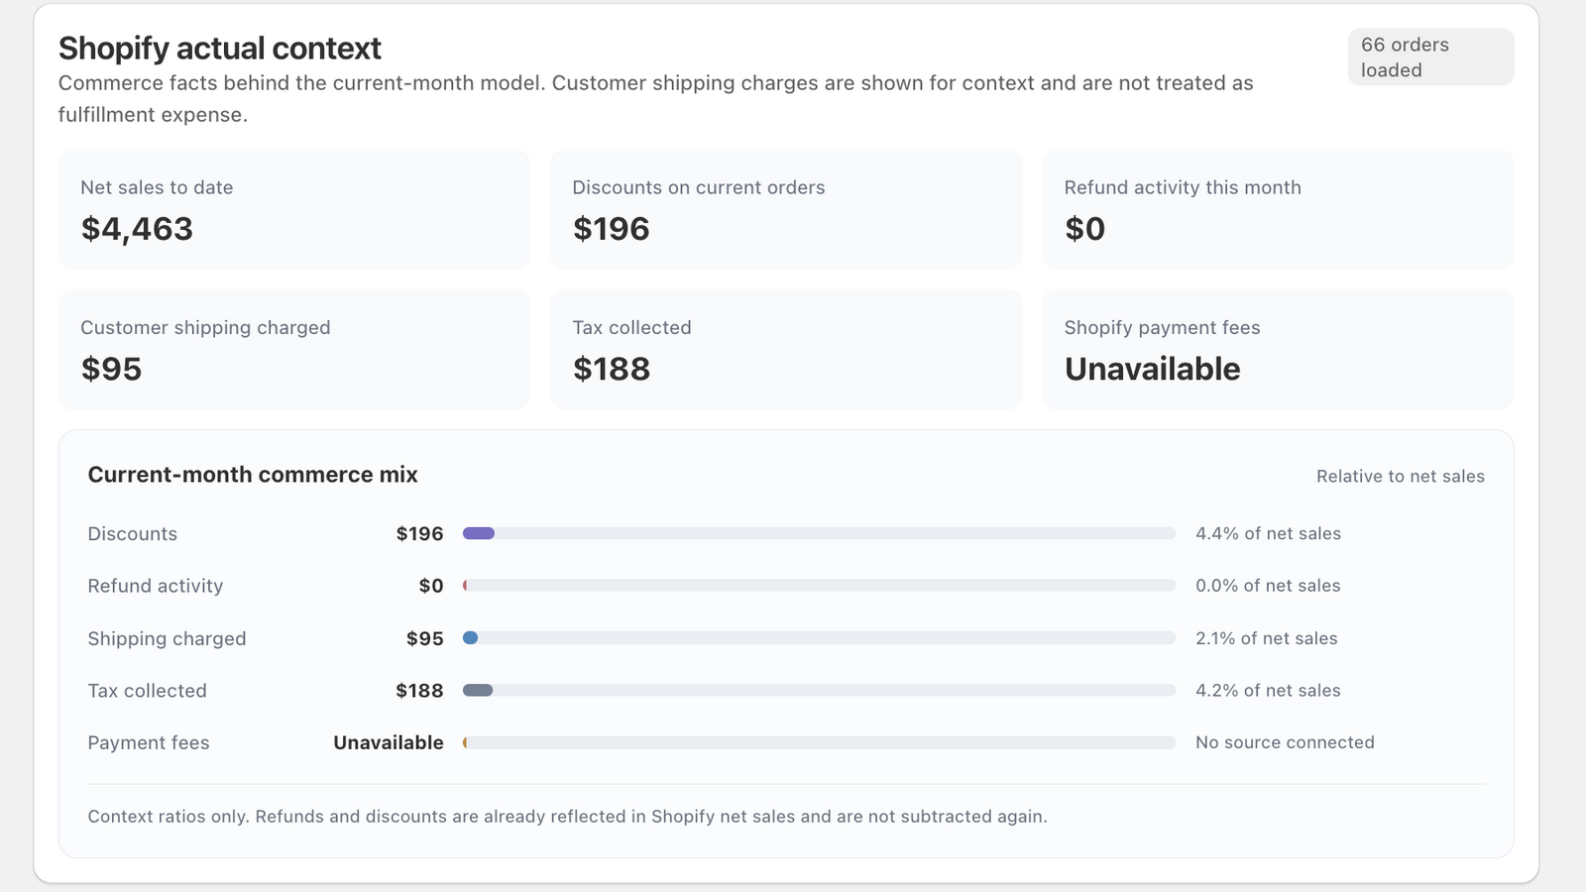Click the "Payment fees" row label
The image size is (1586, 892).
pyautogui.click(x=149, y=742)
